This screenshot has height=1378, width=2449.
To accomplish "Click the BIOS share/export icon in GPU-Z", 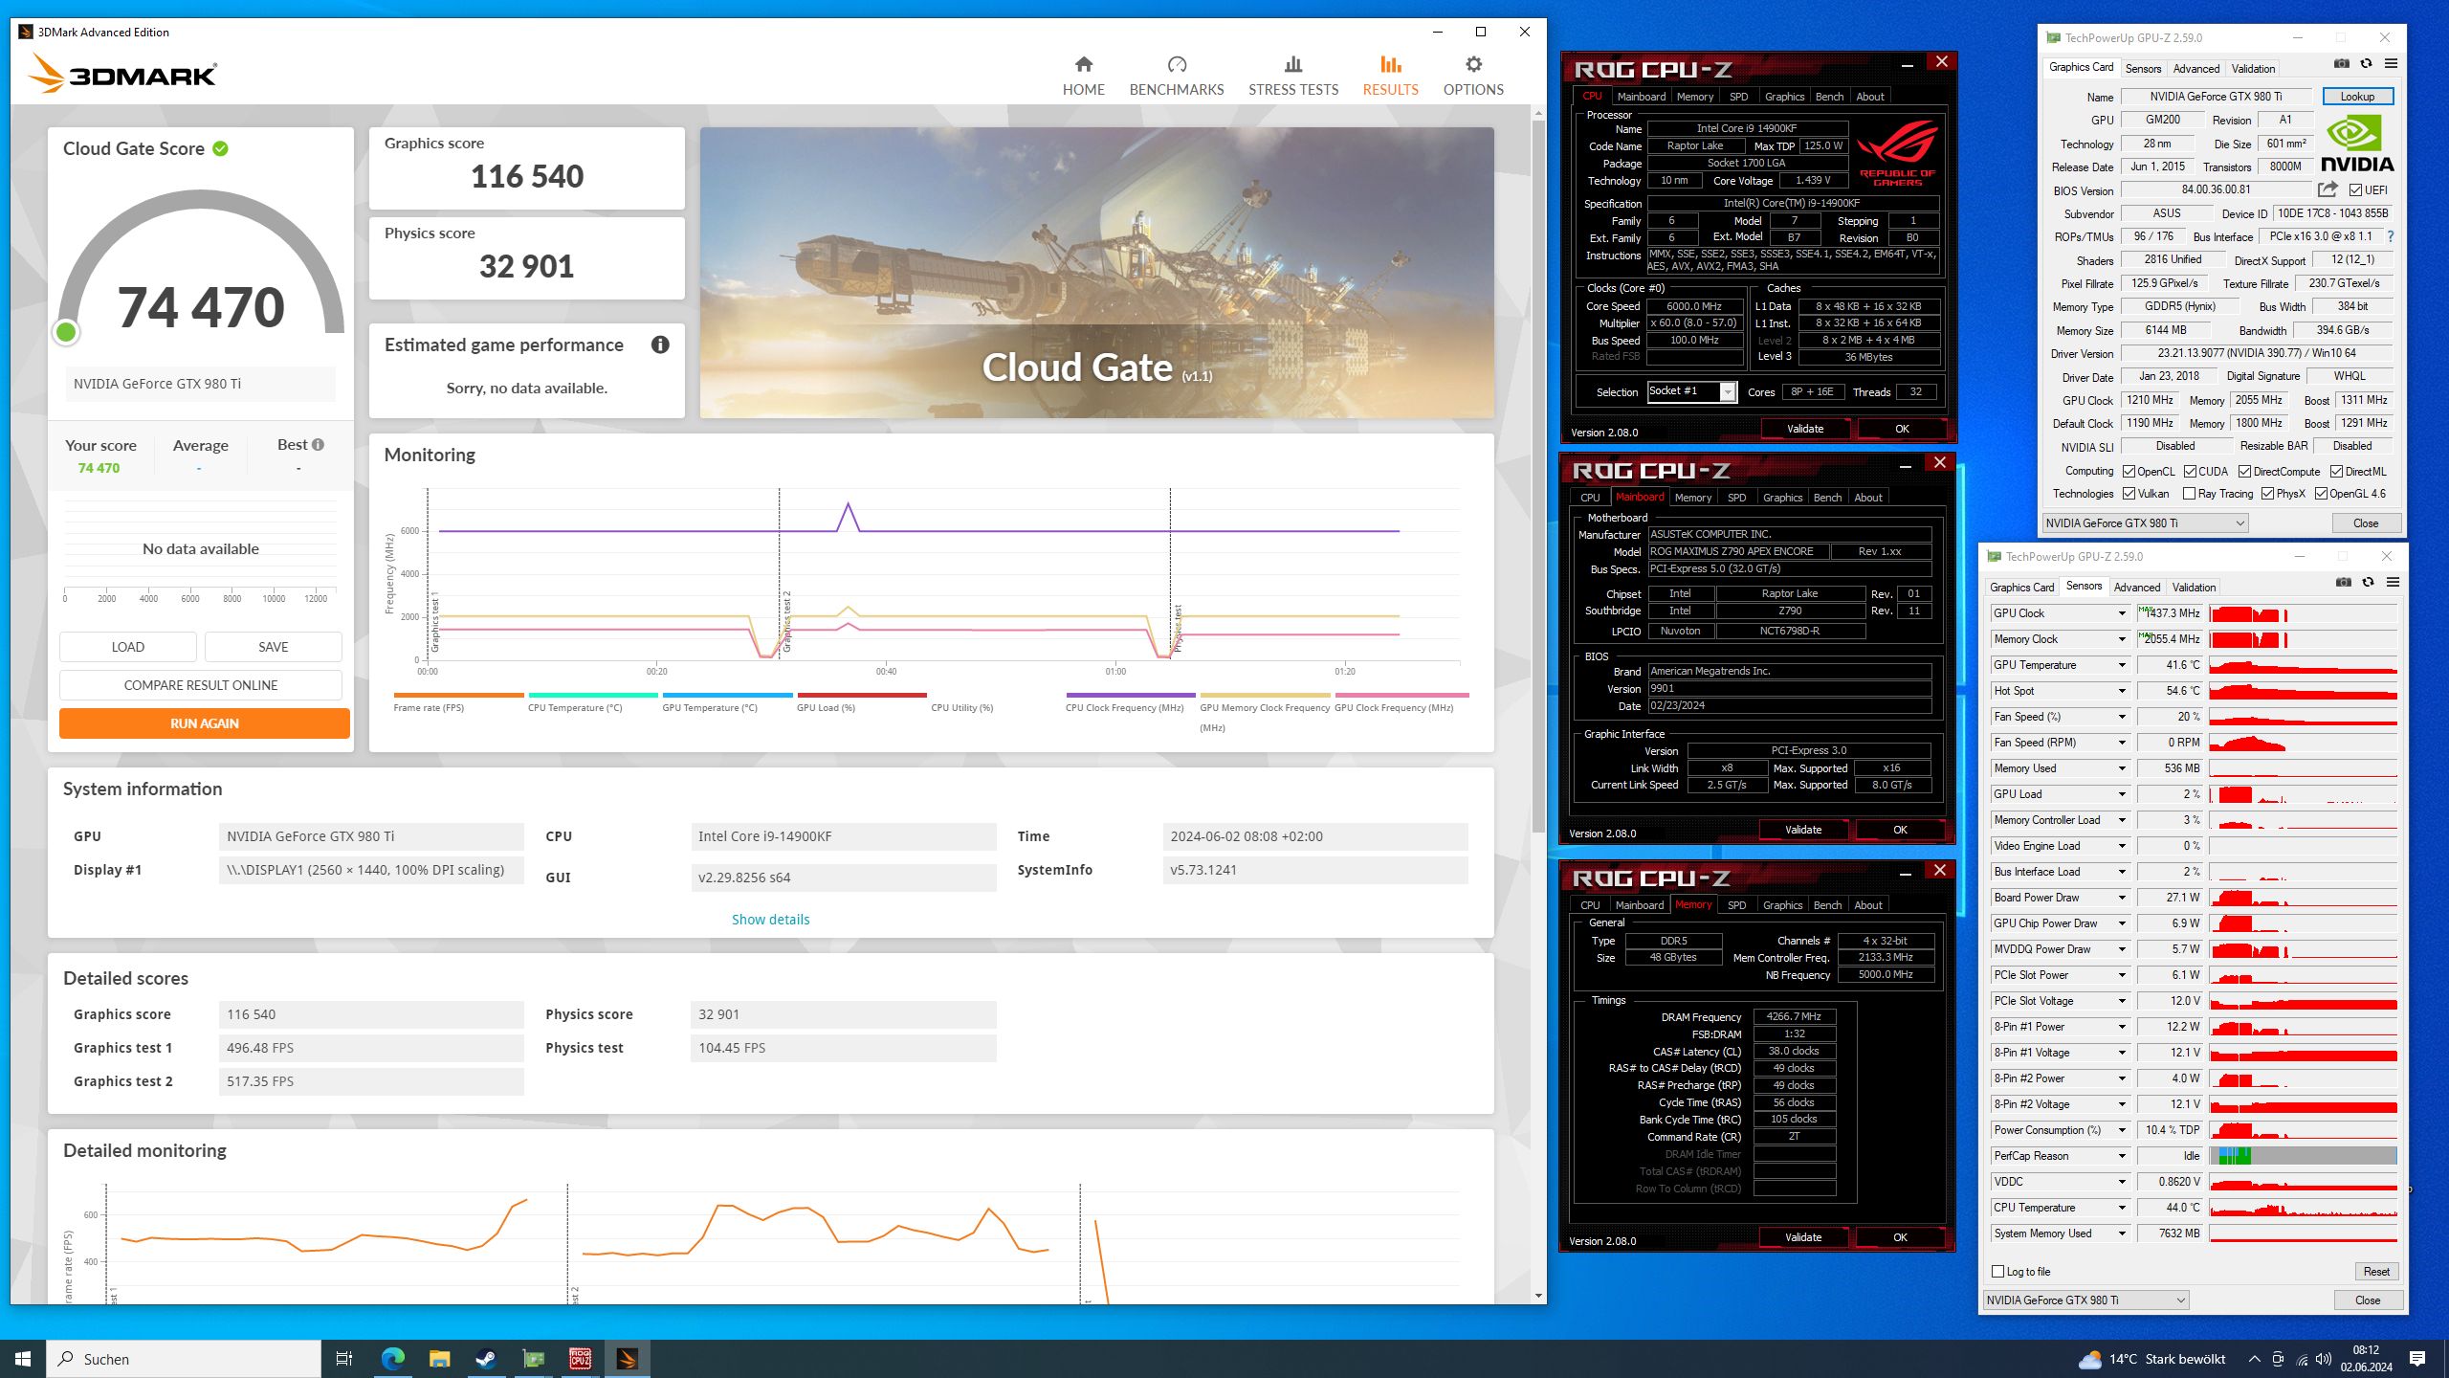I will pos(2328,189).
